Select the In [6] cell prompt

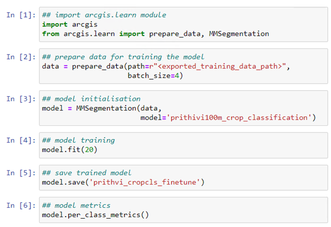(20, 205)
